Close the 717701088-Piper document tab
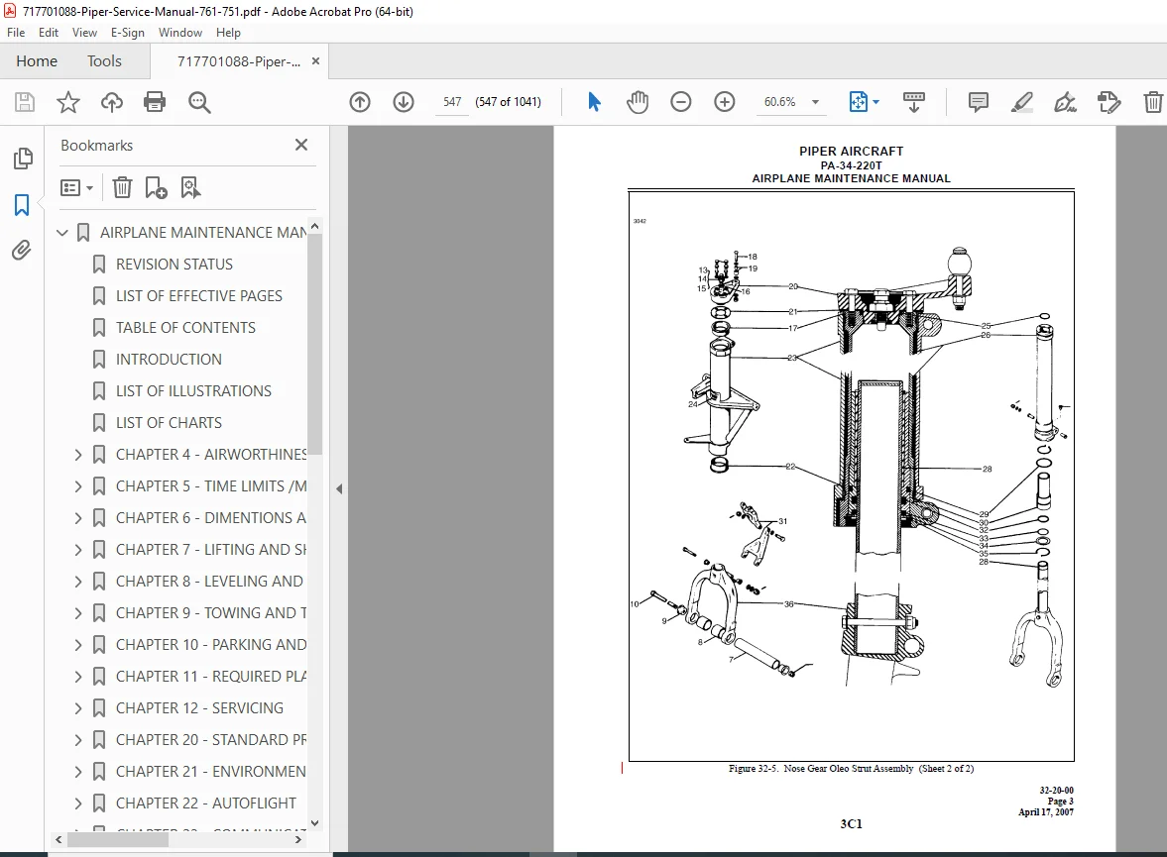Image resolution: width=1167 pixels, height=857 pixels. [x=315, y=61]
